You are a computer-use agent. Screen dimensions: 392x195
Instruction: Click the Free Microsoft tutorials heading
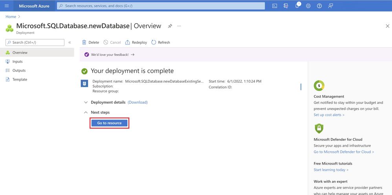(333, 164)
